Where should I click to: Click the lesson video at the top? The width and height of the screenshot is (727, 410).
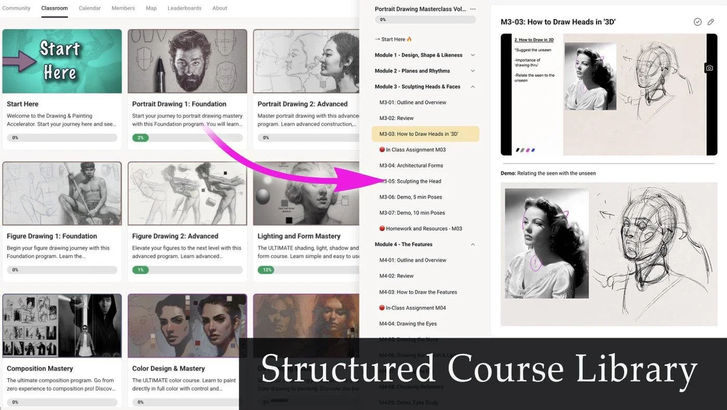coord(609,94)
